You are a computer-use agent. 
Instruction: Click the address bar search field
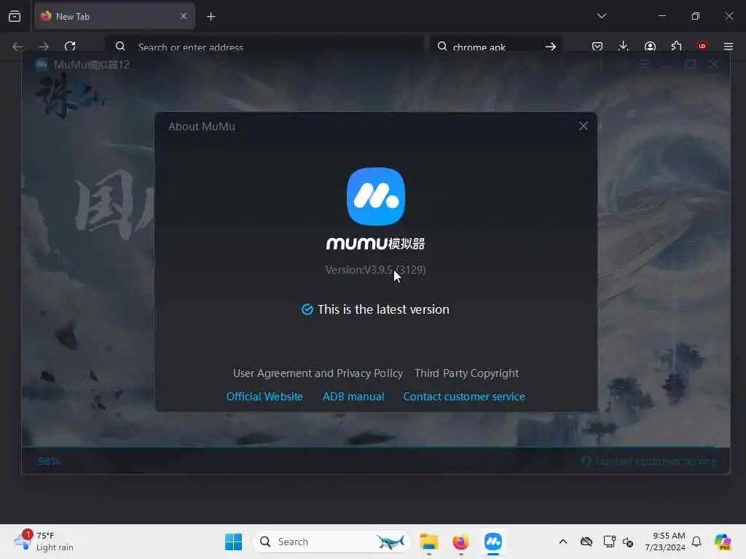tap(264, 47)
